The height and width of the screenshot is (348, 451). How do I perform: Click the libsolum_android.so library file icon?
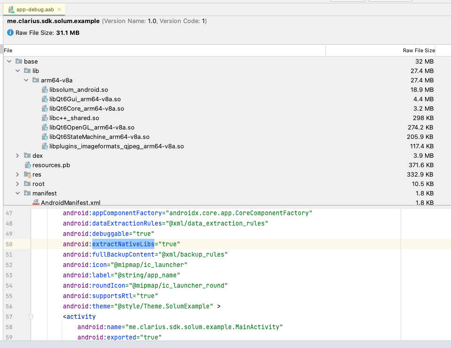click(45, 89)
